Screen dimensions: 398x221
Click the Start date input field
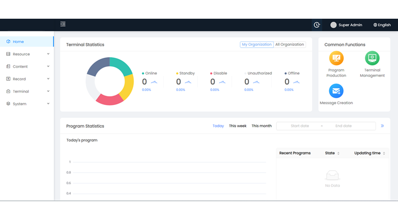(x=299, y=126)
